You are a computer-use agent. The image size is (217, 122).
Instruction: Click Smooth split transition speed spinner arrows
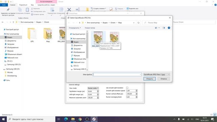(x=136, y=90)
